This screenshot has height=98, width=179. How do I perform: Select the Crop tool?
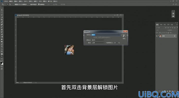[x=2, y=20]
